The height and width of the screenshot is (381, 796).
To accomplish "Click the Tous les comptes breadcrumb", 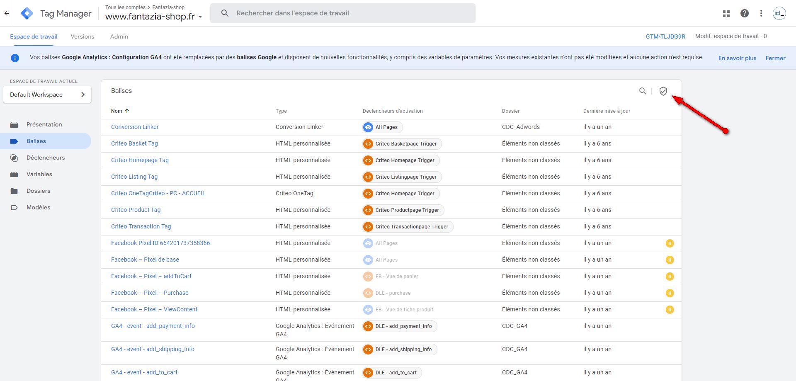I will click(125, 7).
